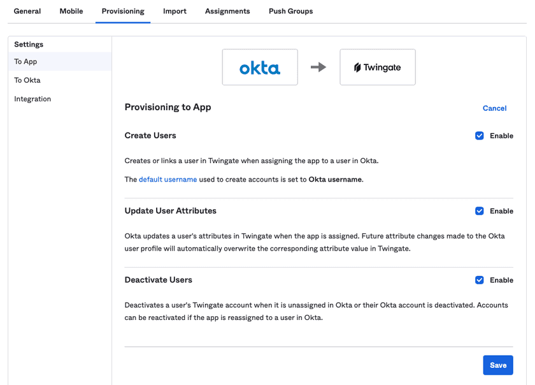
Task: Cancel editing Provisioning to App
Action: click(494, 108)
